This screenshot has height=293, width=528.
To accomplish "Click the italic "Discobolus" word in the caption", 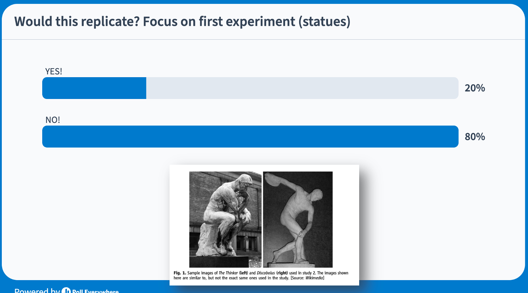I will pyautogui.click(x=266, y=273).
